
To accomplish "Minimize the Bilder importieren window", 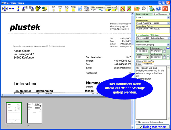I will pos(160,3).
